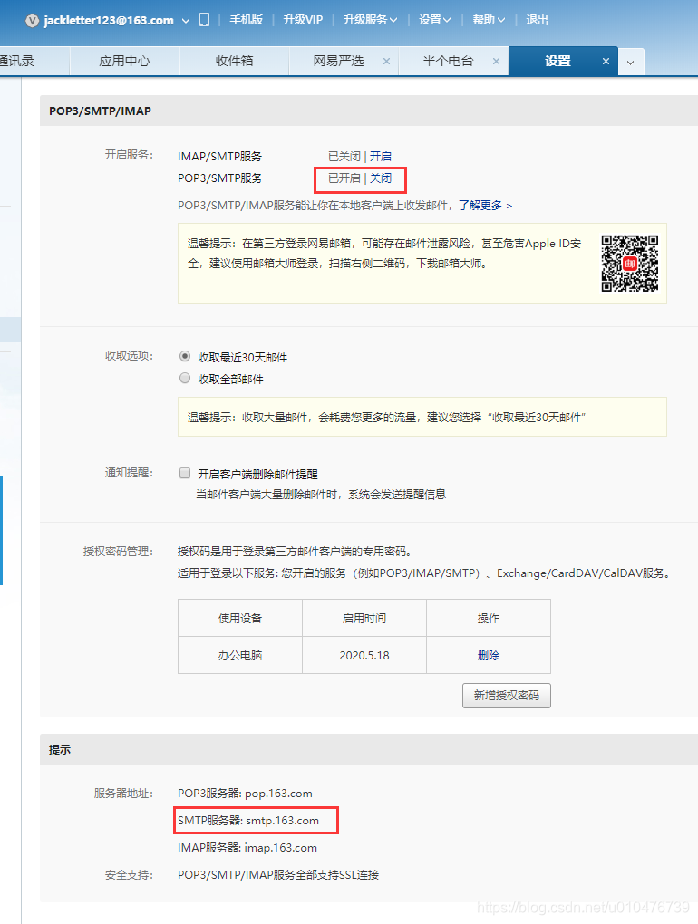Expand the 升级服务 dropdown menu

(x=370, y=20)
